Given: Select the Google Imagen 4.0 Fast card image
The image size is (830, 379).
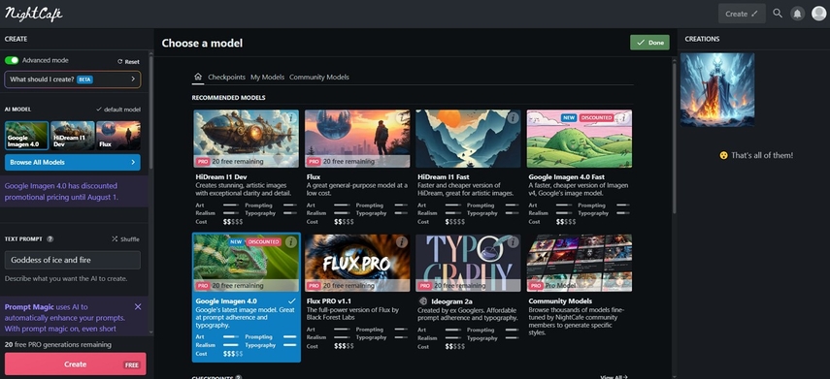Looking at the screenshot, I should 580,139.
